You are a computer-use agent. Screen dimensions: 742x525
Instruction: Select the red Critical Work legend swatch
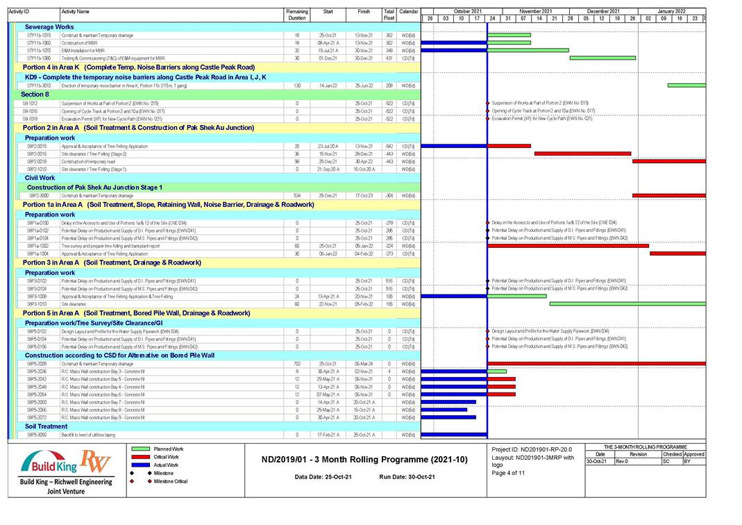140,457
